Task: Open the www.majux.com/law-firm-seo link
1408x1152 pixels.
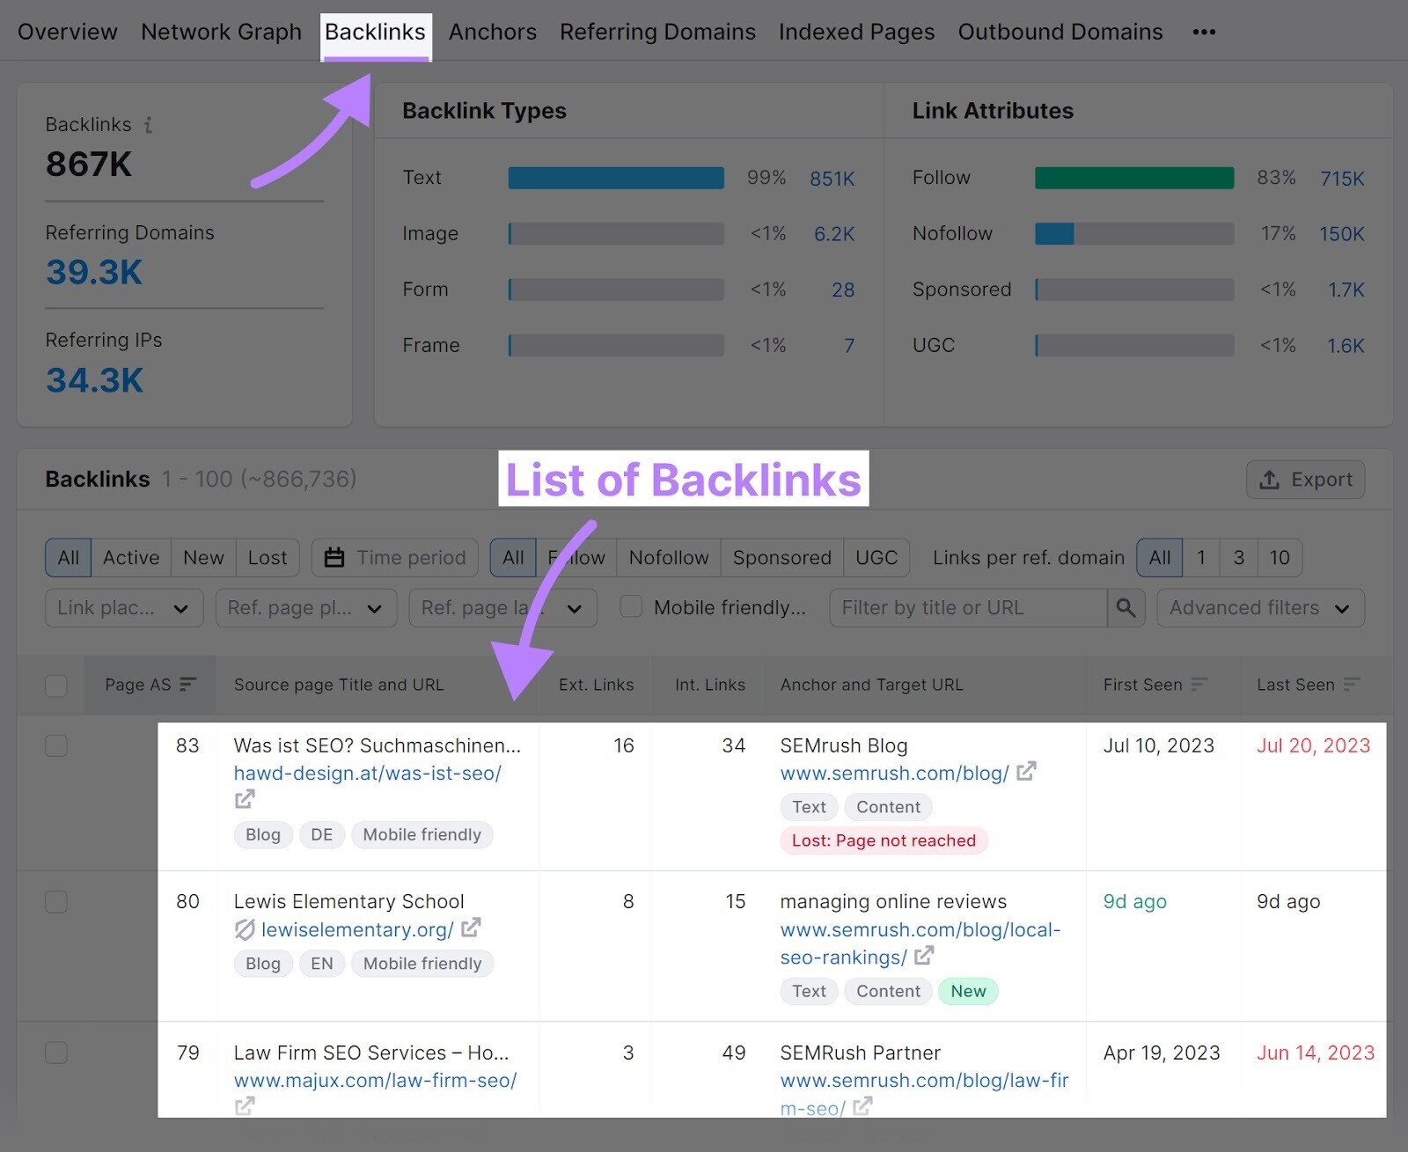Action: (x=375, y=1080)
